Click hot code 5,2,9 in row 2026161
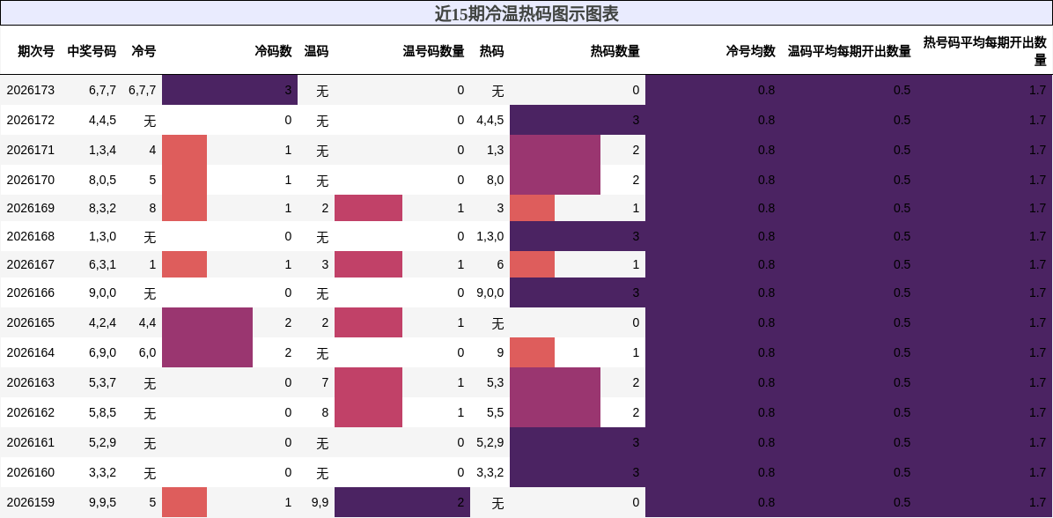The width and height of the screenshot is (1053, 518). click(x=490, y=443)
